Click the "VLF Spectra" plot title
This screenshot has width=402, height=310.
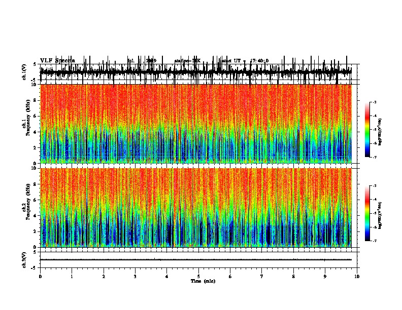pyautogui.click(x=57, y=61)
